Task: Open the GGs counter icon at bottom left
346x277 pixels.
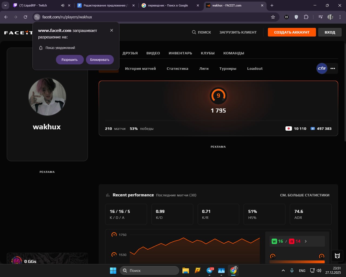Action: 17,261
